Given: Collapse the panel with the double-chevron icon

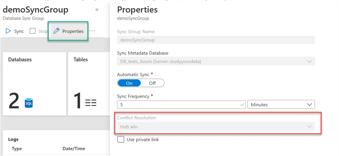Looking at the screenshot, I should 97,9.
